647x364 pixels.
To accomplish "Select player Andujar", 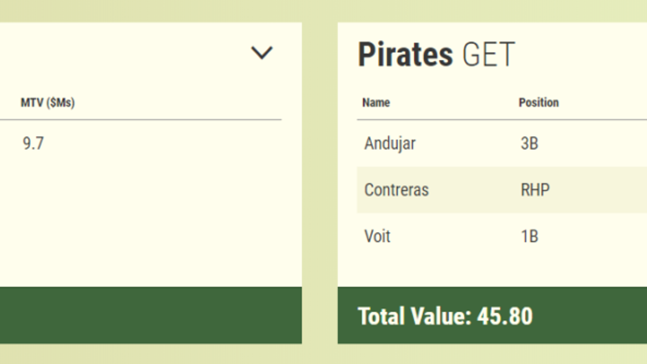I will (x=390, y=143).
